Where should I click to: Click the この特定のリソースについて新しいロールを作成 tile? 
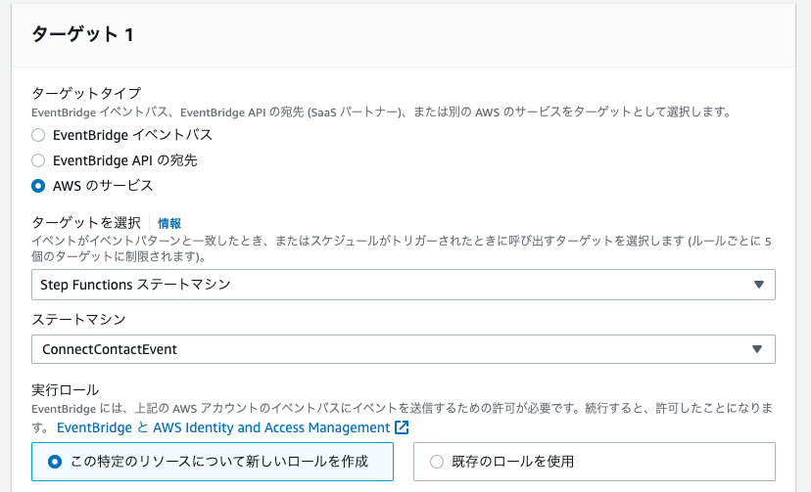coord(213,462)
